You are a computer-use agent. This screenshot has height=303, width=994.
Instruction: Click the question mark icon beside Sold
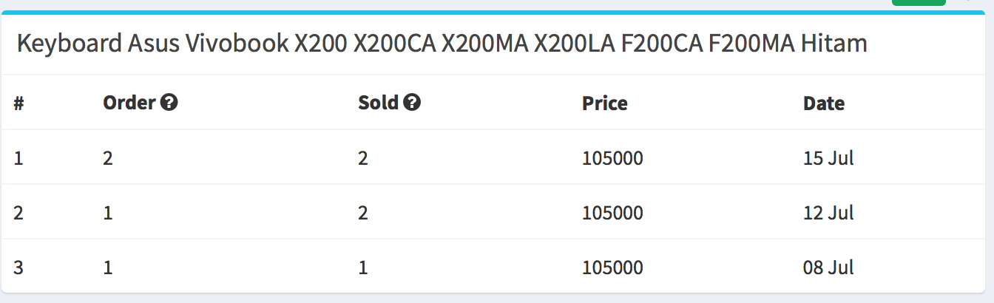pos(412,103)
